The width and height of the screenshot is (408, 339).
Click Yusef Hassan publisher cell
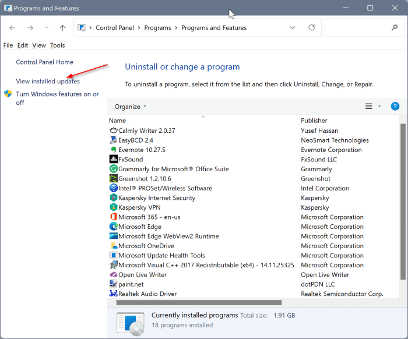point(319,130)
